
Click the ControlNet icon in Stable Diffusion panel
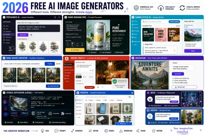tap(50, 113)
